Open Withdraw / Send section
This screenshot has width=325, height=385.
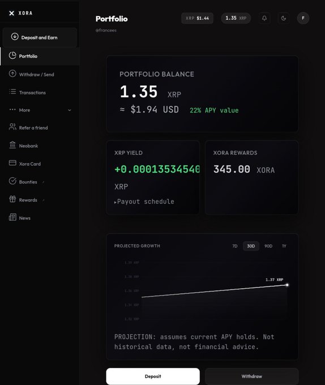pos(40,74)
